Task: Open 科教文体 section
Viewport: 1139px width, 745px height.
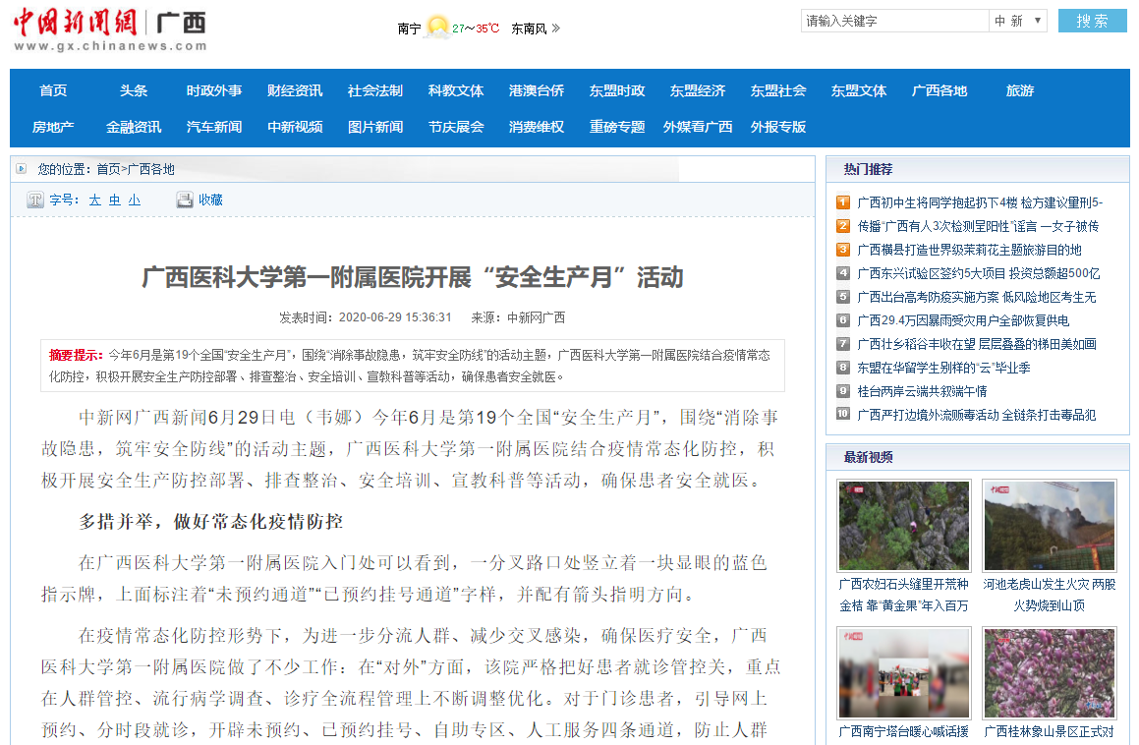Action: tap(456, 90)
